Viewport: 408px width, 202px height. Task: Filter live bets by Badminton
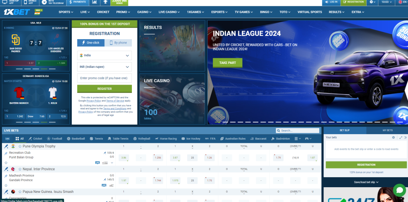[x=280, y=139]
